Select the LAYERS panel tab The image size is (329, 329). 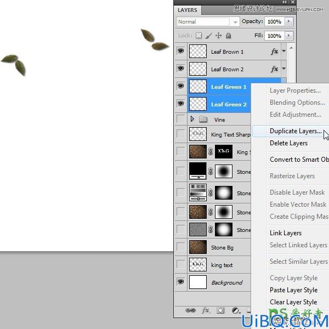188,10
